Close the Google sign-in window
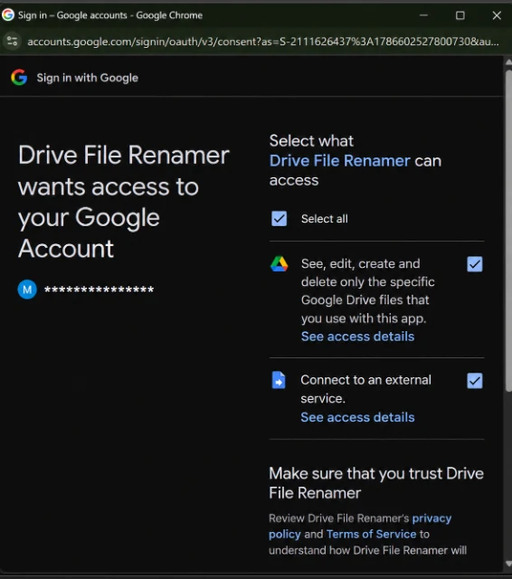Image resolution: width=512 pixels, height=579 pixels. pyautogui.click(x=497, y=15)
